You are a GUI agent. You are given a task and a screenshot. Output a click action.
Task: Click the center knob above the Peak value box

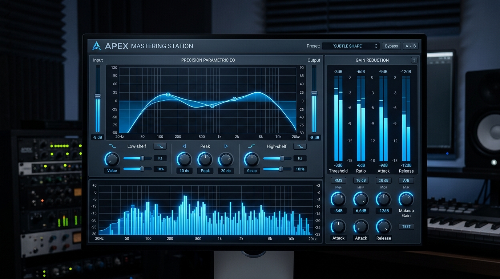205,159
